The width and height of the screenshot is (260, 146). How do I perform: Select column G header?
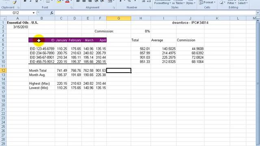pyautogui.click(x=119, y=18)
